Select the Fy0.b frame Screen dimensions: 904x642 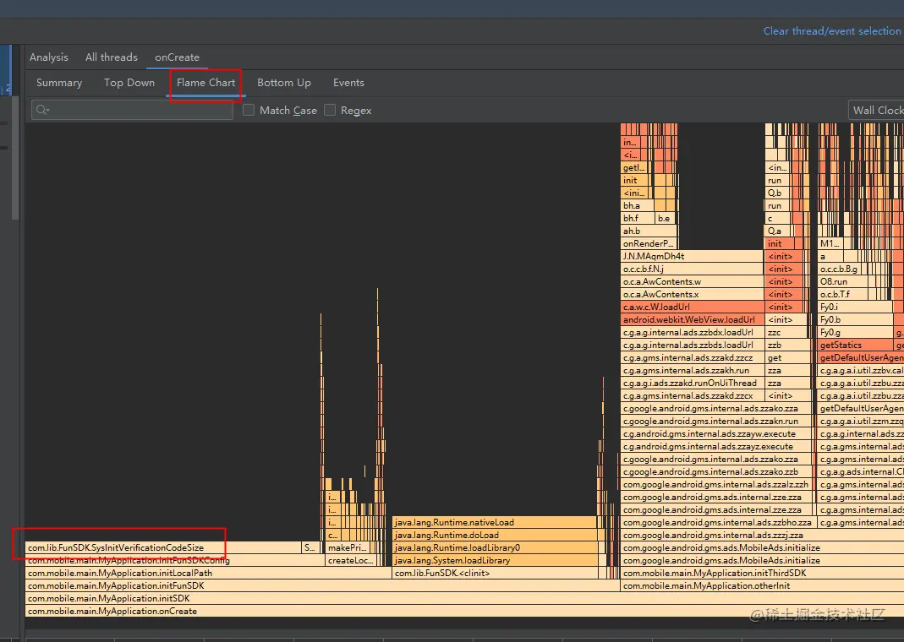(x=856, y=319)
